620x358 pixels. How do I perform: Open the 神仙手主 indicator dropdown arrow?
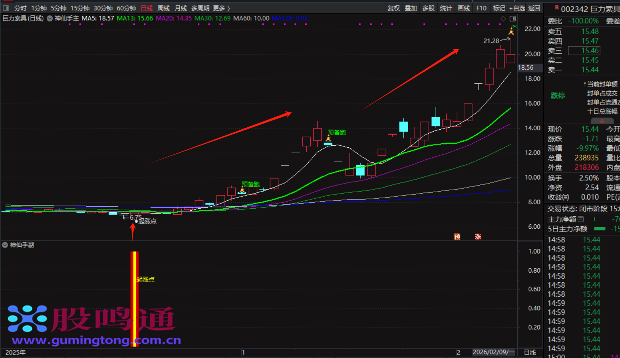pos(50,19)
